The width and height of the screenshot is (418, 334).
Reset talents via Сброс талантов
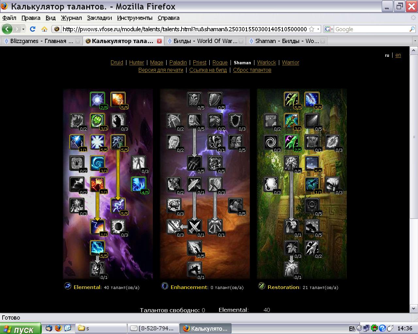[252, 70]
